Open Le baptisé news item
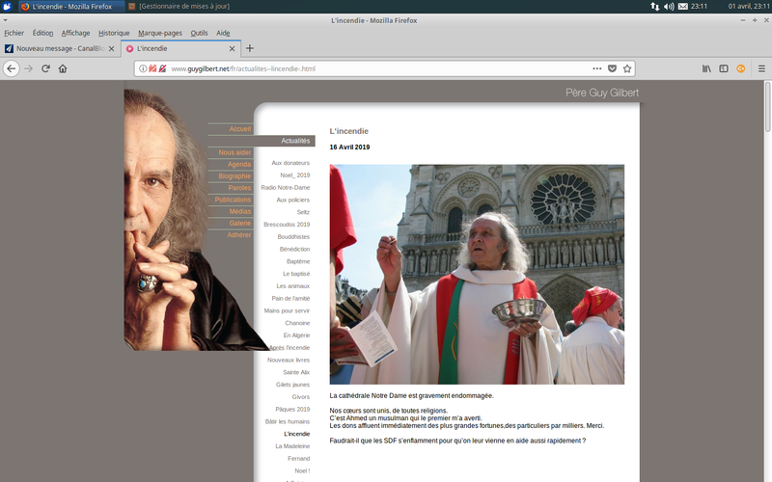Viewport: 772px width, 482px height. 296,274
